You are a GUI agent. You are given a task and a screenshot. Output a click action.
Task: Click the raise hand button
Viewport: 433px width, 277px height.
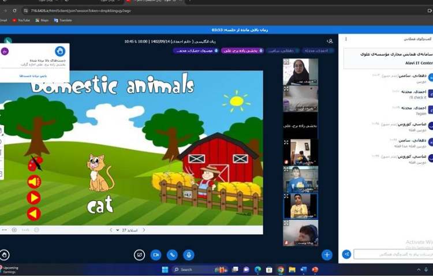pos(5,254)
